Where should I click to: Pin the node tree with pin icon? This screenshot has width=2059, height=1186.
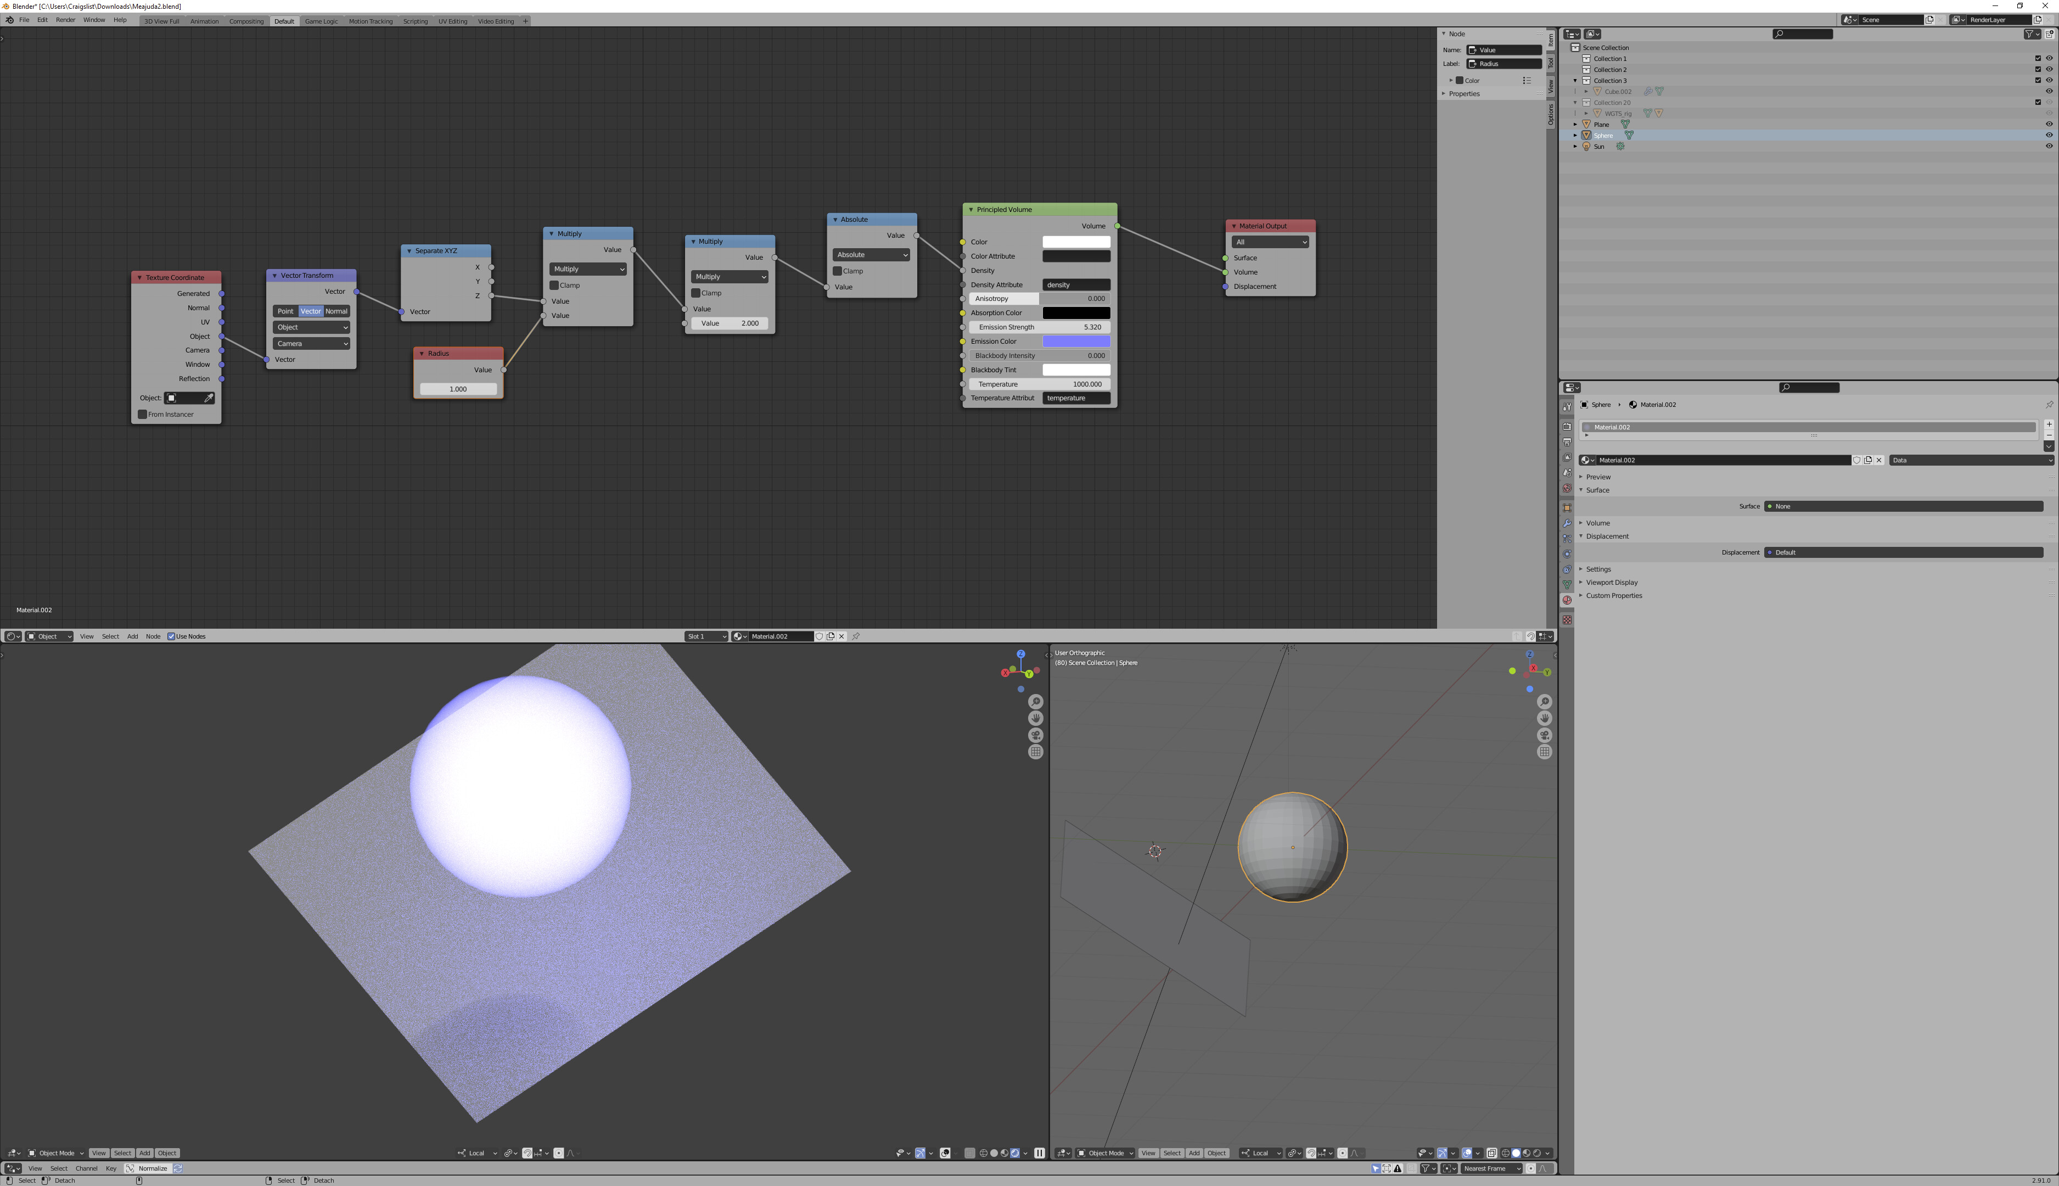click(x=856, y=636)
